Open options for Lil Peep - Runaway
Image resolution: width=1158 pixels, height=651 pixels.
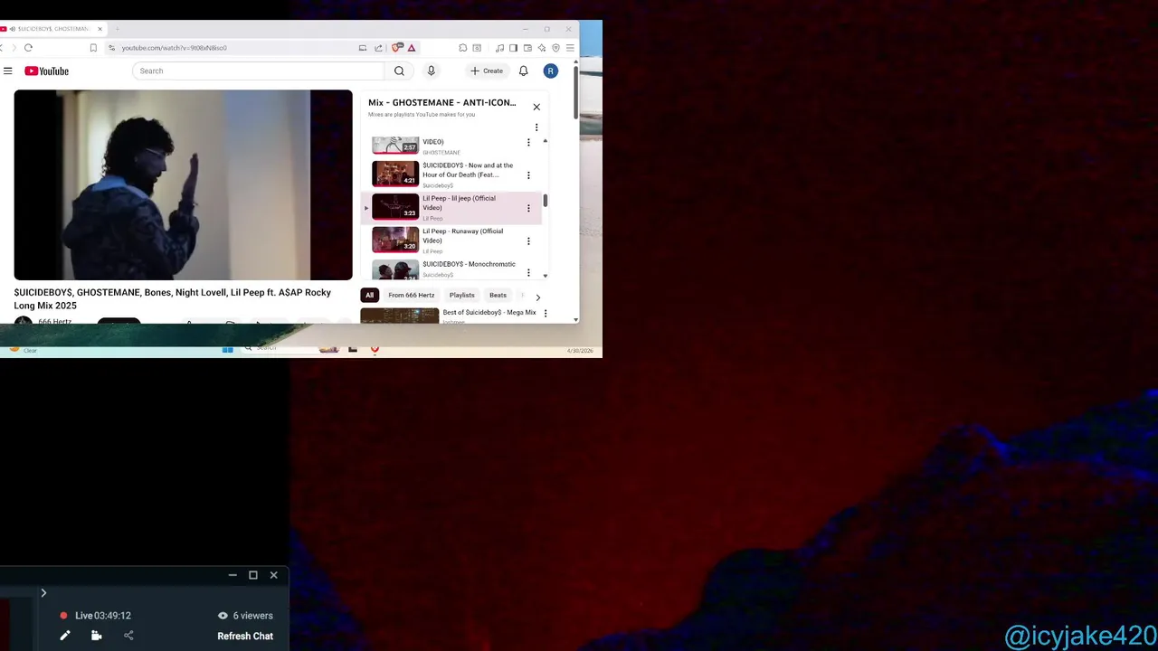(528, 241)
